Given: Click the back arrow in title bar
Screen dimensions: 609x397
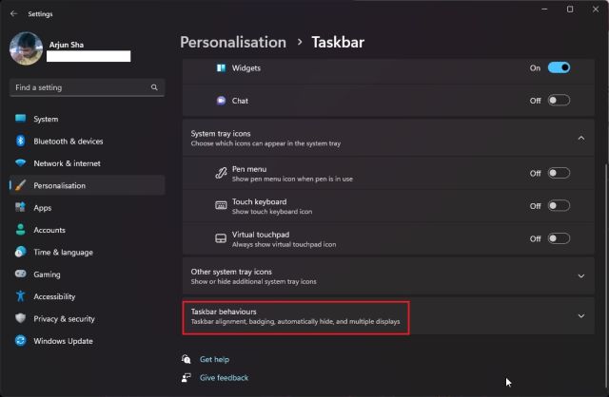Looking at the screenshot, I should [x=13, y=14].
